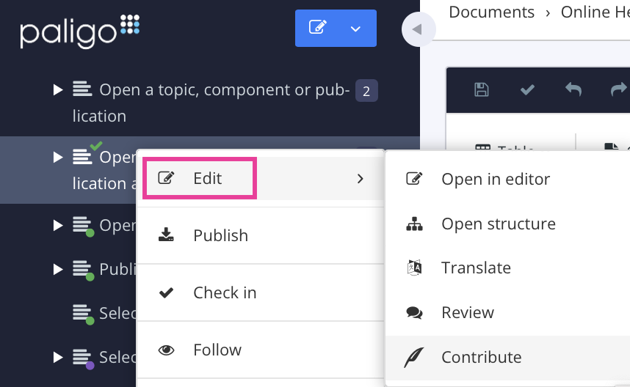
Task: Click the hierarchy icon beside Open structure
Action: coord(414,224)
